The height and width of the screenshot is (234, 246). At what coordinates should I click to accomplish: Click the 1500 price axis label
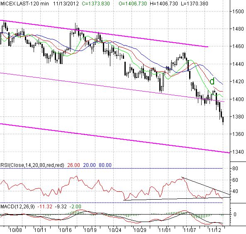tap(238, 12)
